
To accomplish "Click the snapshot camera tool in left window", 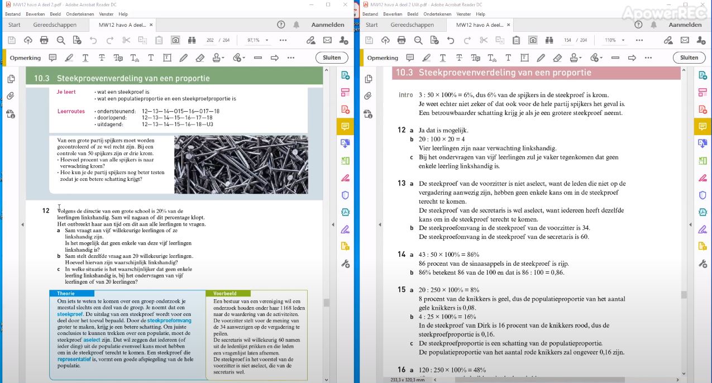I will point(175,40).
